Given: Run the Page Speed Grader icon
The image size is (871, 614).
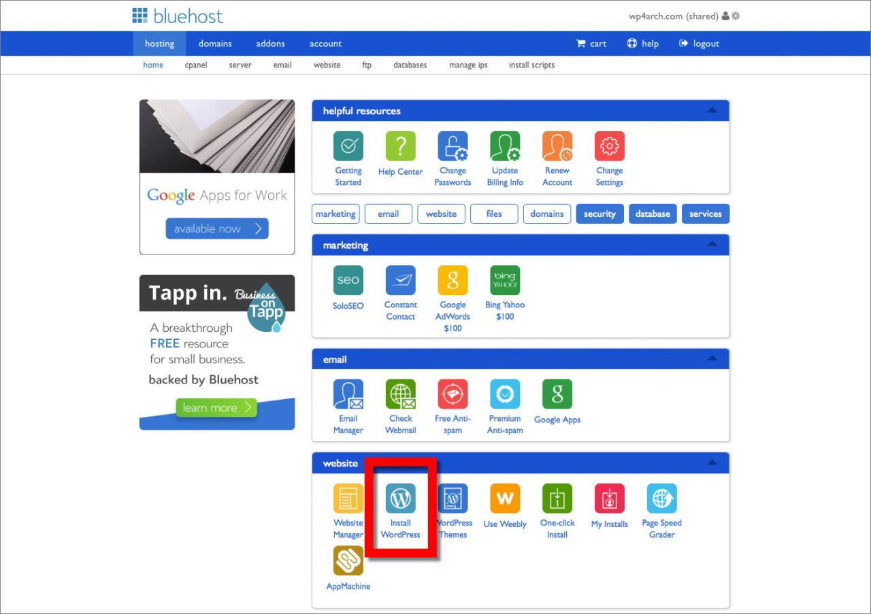Looking at the screenshot, I should pyautogui.click(x=661, y=498).
